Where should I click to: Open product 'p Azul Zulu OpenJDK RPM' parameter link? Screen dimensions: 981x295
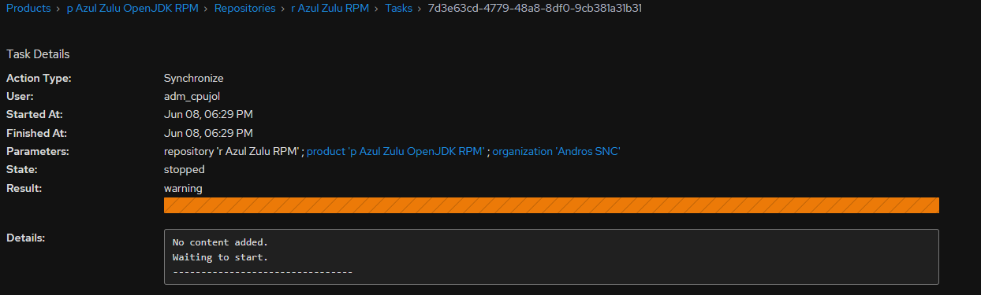[x=395, y=151]
